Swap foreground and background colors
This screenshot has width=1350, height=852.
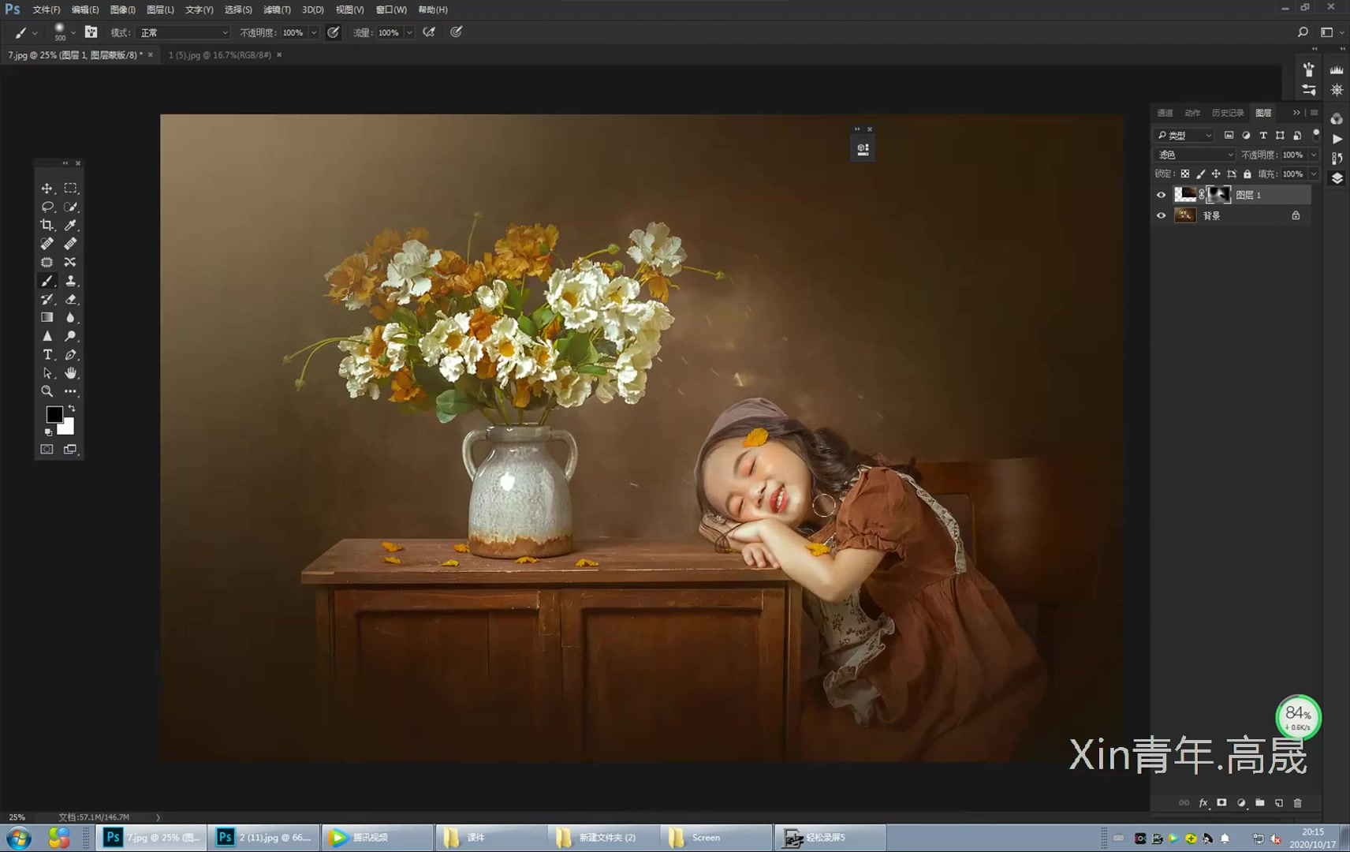[x=72, y=409]
